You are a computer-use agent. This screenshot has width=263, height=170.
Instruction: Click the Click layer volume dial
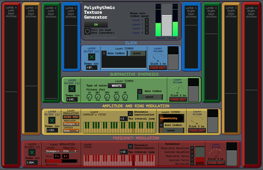coord(158,57)
